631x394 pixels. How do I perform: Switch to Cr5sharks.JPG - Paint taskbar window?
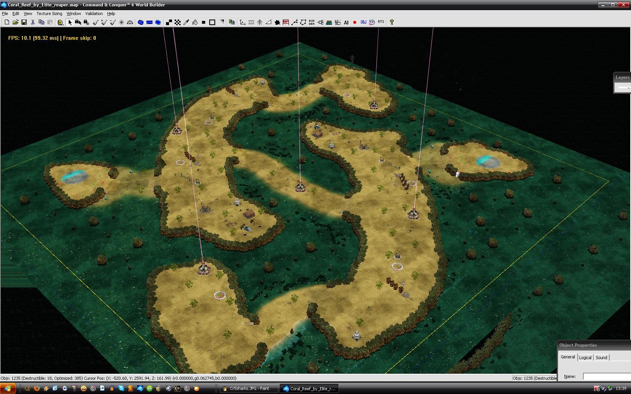(x=249, y=388)
